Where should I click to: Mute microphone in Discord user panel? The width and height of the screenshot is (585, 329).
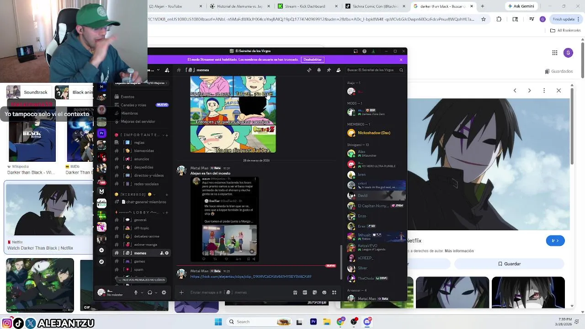tap(136, 292)
